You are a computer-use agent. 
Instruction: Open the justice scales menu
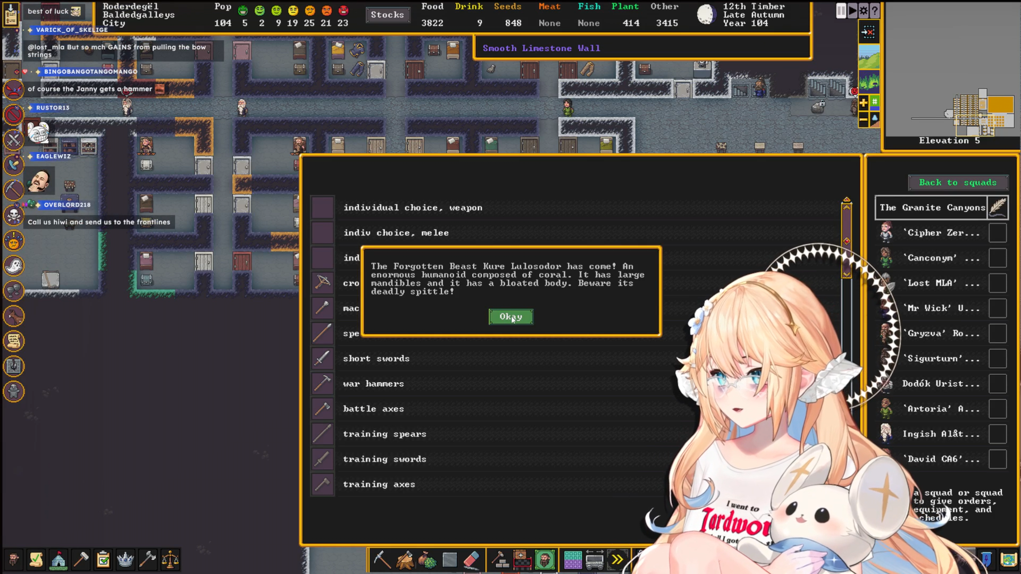click(170, 560)
